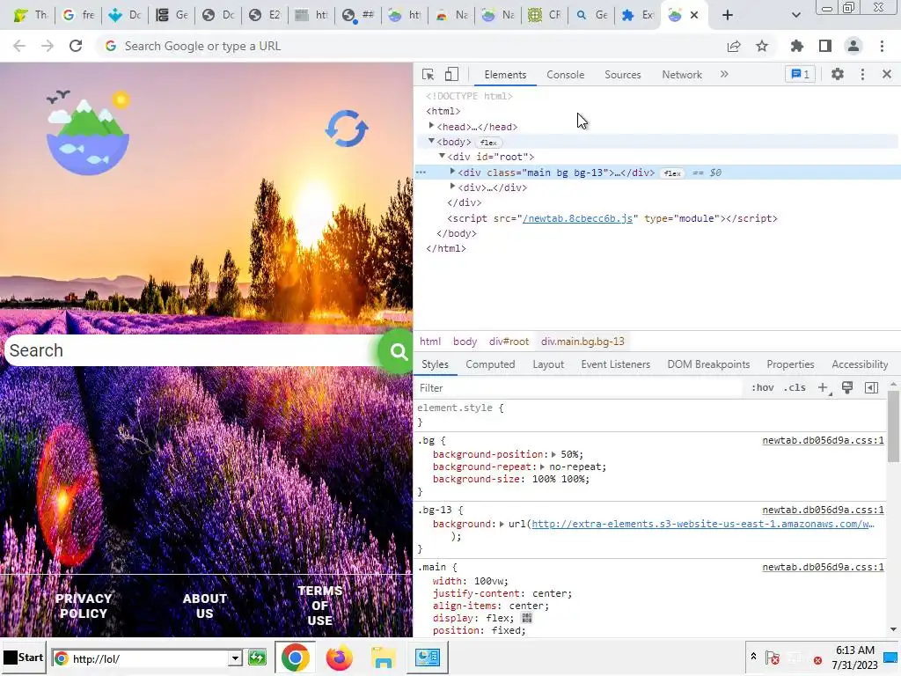Viewport: 901px width, 676px height.
Task: Select body in the breadcrumb bar
Action: click(x=465, y=342)
